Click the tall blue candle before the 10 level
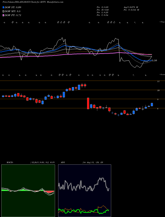165x217 pixels. [x=64, y=95]
